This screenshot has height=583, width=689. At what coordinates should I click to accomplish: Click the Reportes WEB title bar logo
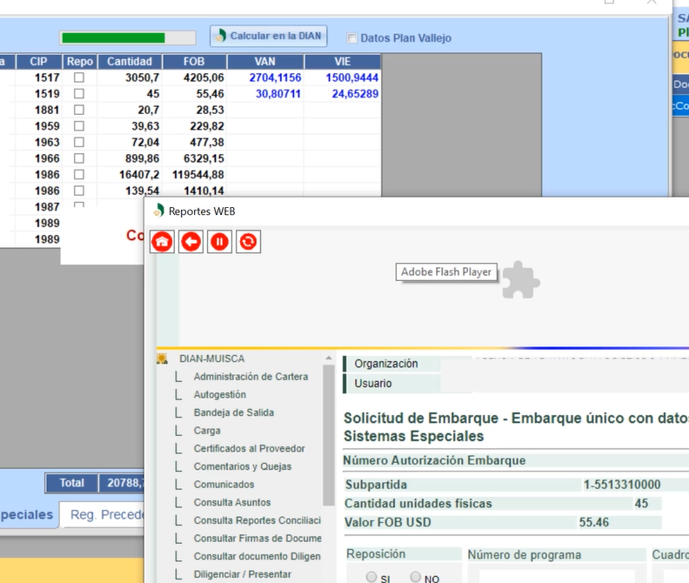coord(158,211)
